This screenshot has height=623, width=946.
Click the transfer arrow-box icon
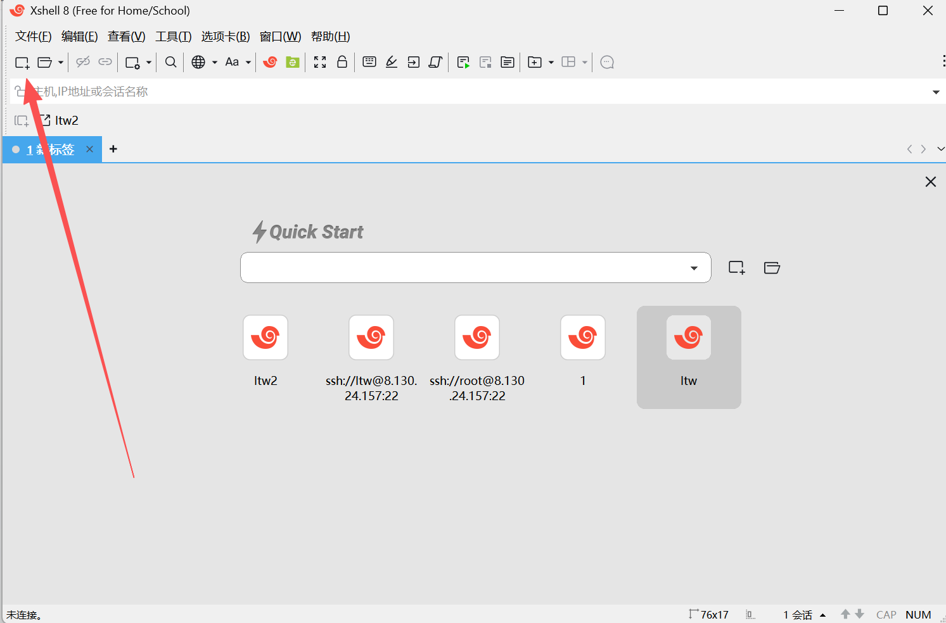click(x=414, y=62)
